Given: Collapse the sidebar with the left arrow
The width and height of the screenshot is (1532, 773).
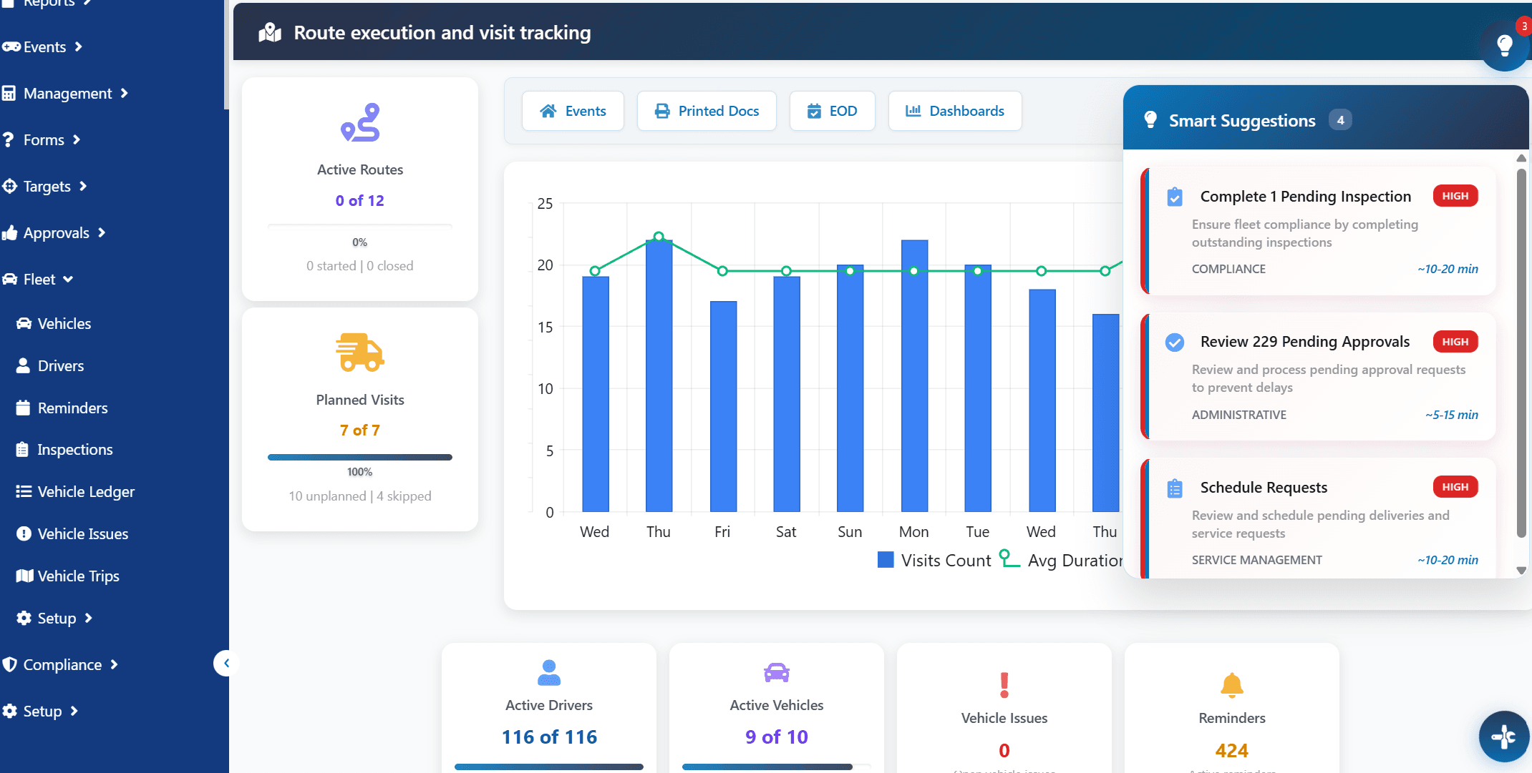Looking at the screenshot, I should pyautogui.click(x=227, y=663).
